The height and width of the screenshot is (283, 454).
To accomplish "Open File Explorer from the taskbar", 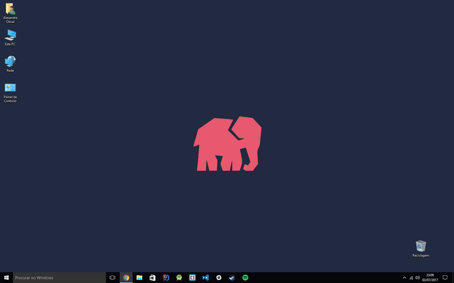I will pos(139,278).
